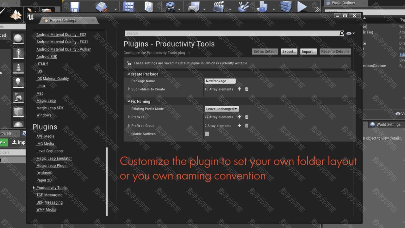Open Android Material Quality - Vulkan settings
Screen dimensions: 405x228
(64, 49)
